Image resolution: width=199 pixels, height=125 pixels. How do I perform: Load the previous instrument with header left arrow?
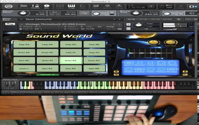(x=114, y=24)
